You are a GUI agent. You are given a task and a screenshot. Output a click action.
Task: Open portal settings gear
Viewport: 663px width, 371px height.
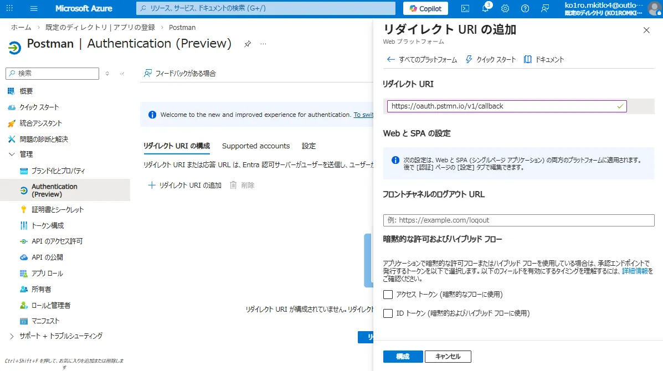(x=505, y=8)
